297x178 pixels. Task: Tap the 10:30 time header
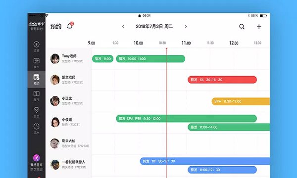(162, 43)
